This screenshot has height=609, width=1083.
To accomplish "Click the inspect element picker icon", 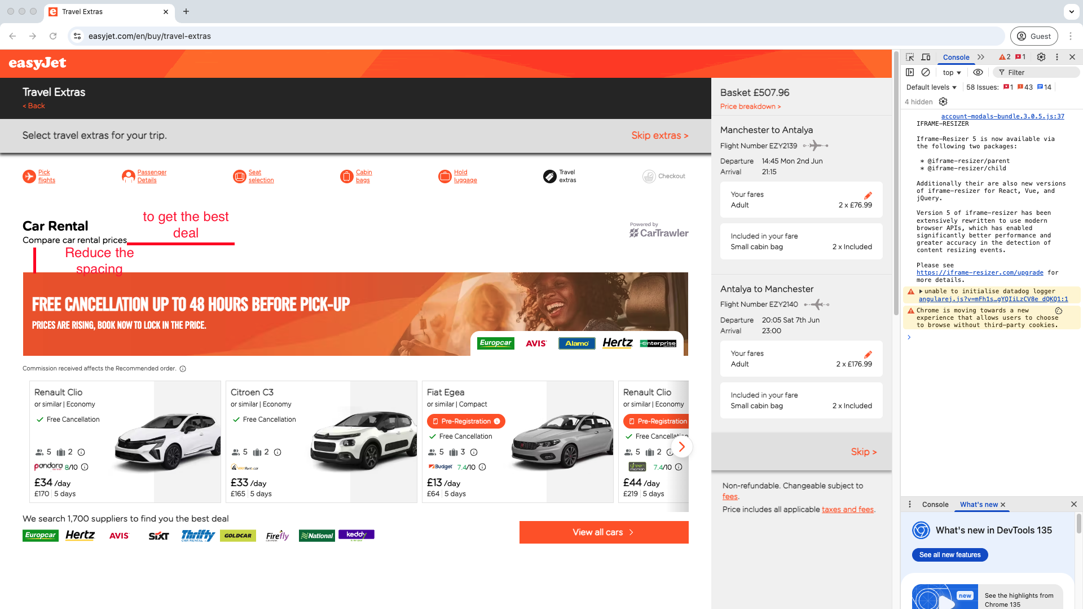I will coord(910,57).
